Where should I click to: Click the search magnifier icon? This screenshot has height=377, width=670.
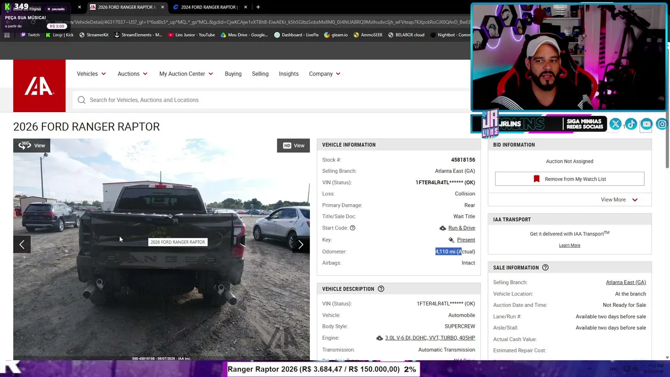click(x=82, y=100)
